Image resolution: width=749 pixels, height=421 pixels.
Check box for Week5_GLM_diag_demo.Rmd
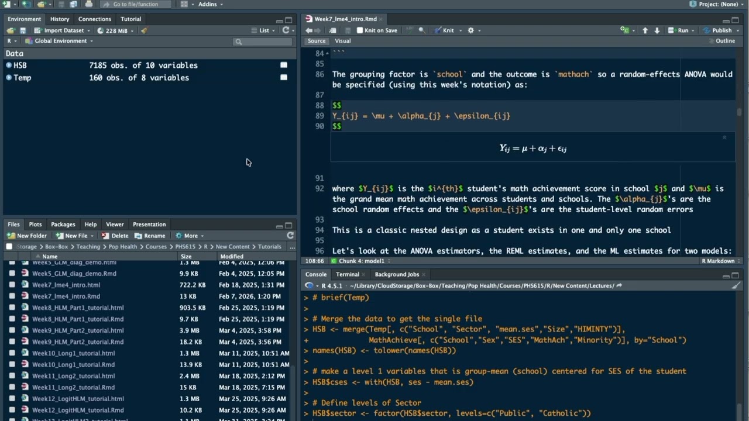point(12,274)
